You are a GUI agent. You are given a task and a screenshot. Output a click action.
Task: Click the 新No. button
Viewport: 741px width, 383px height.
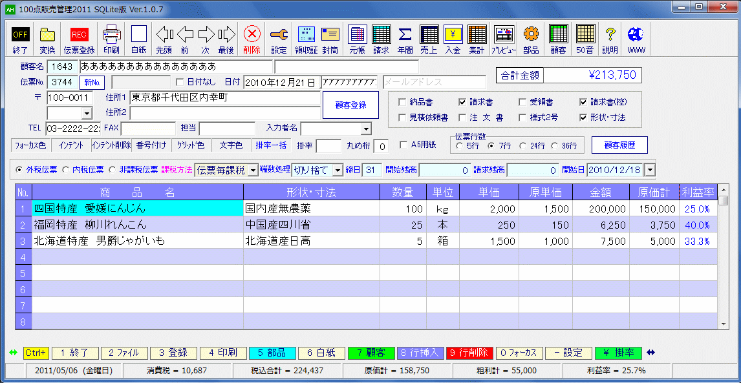coord(92,82)
